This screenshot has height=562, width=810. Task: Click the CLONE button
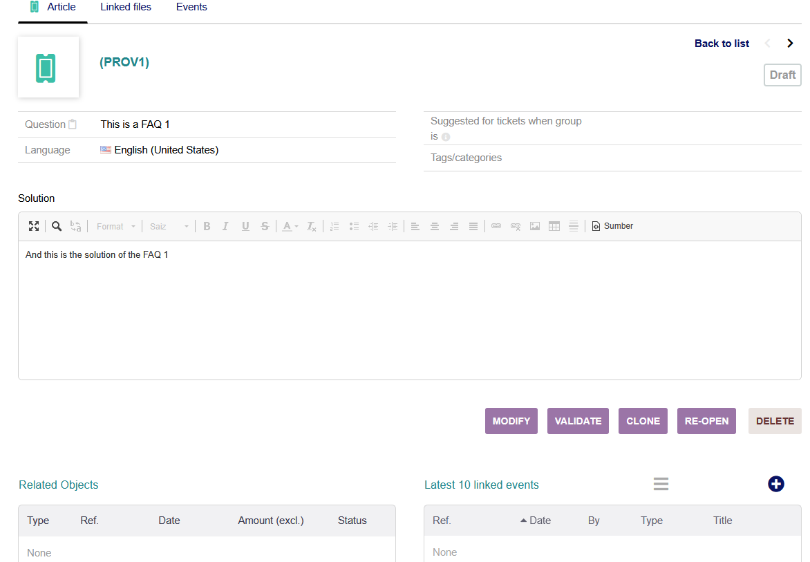tap(643, 421)
